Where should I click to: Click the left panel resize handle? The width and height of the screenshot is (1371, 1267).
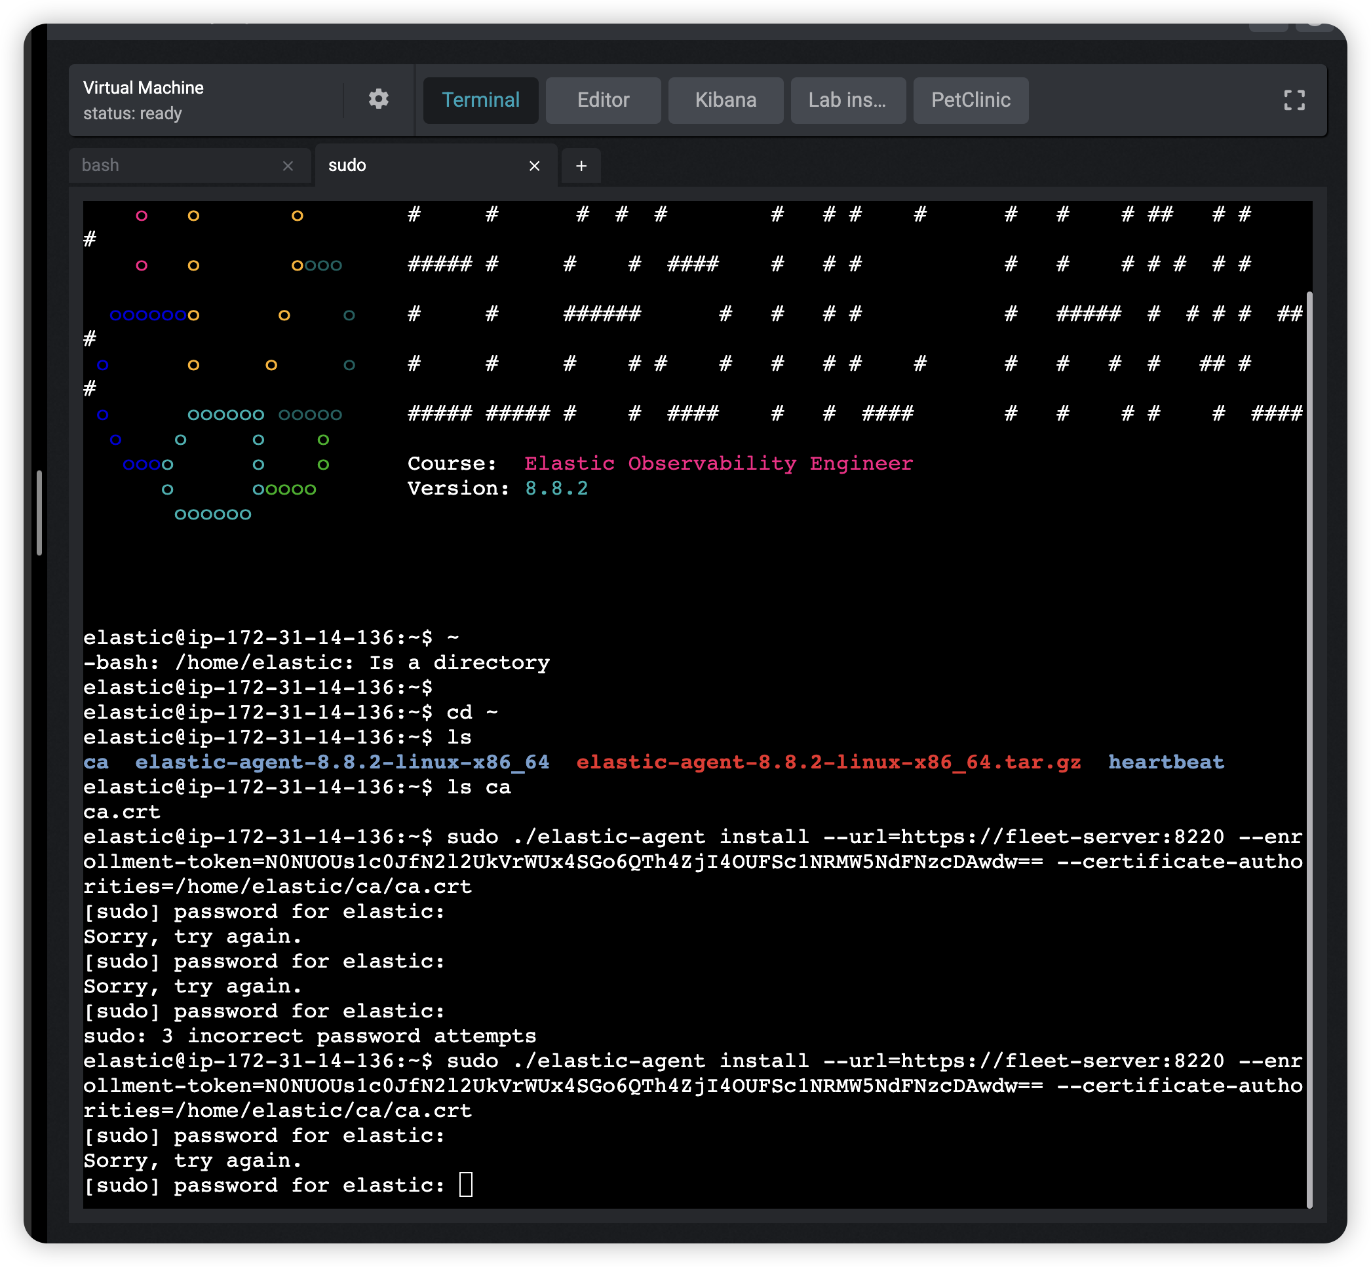(40, 513)
